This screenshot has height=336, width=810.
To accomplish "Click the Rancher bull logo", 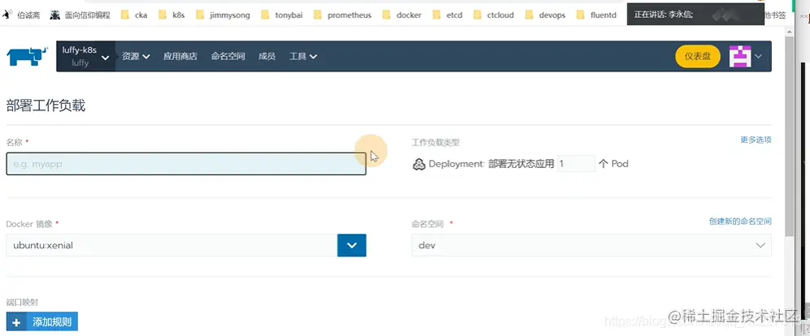I will tap(27, 56).
